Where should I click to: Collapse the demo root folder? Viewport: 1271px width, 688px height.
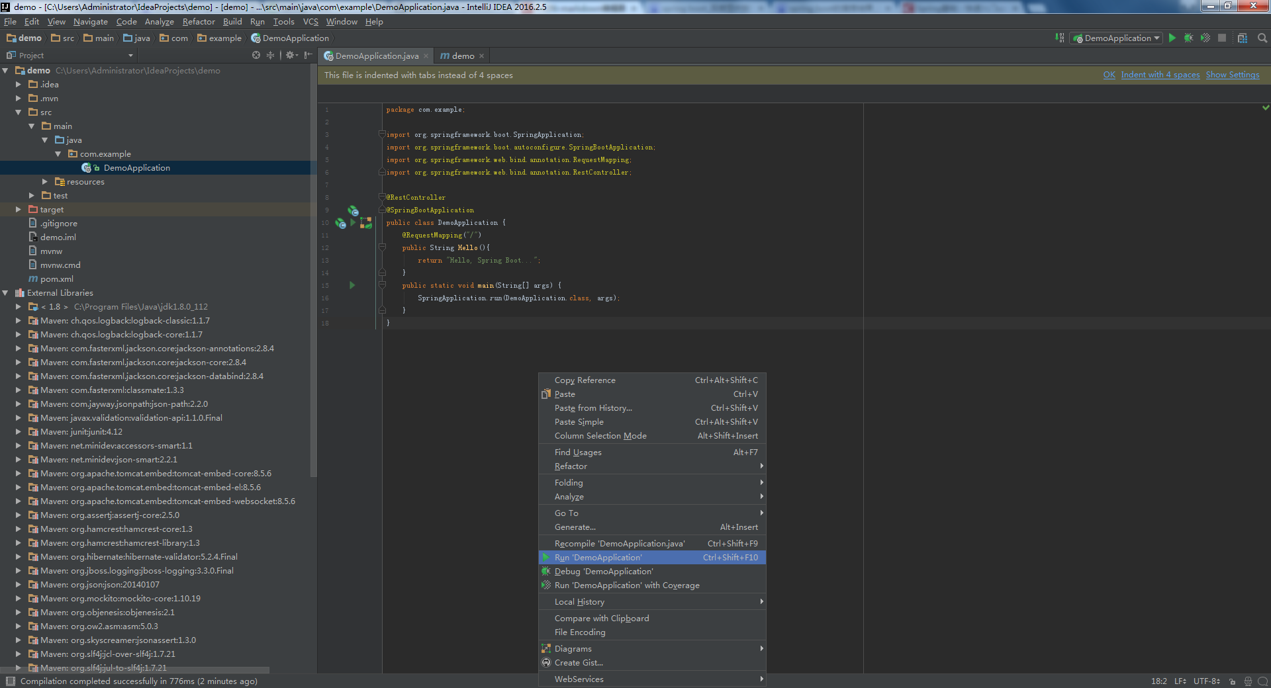6,70
